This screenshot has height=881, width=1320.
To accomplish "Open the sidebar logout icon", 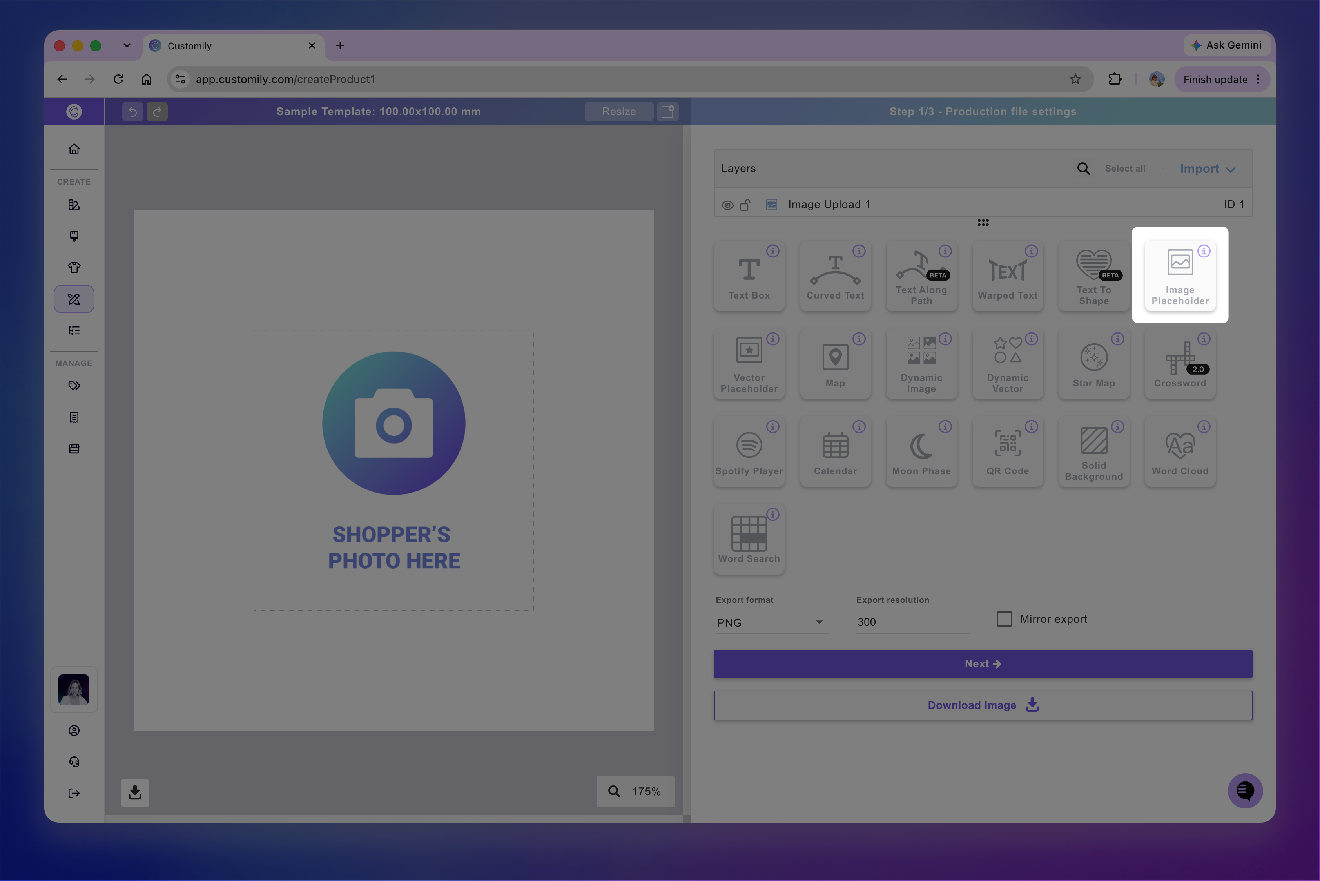I will click(74, 793).
